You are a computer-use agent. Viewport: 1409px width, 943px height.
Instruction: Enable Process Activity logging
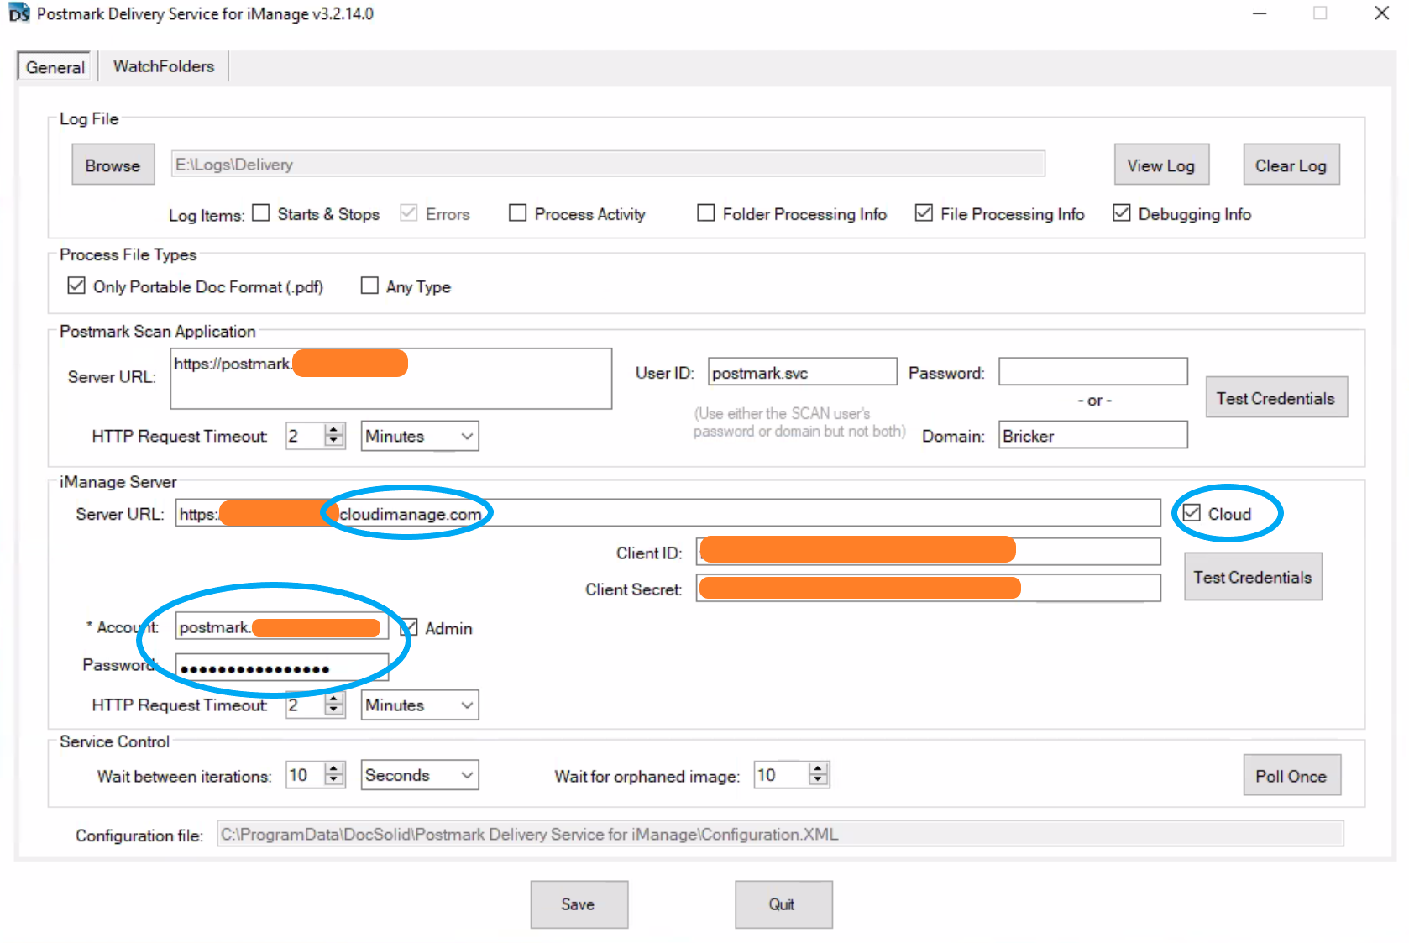(517, 213)
